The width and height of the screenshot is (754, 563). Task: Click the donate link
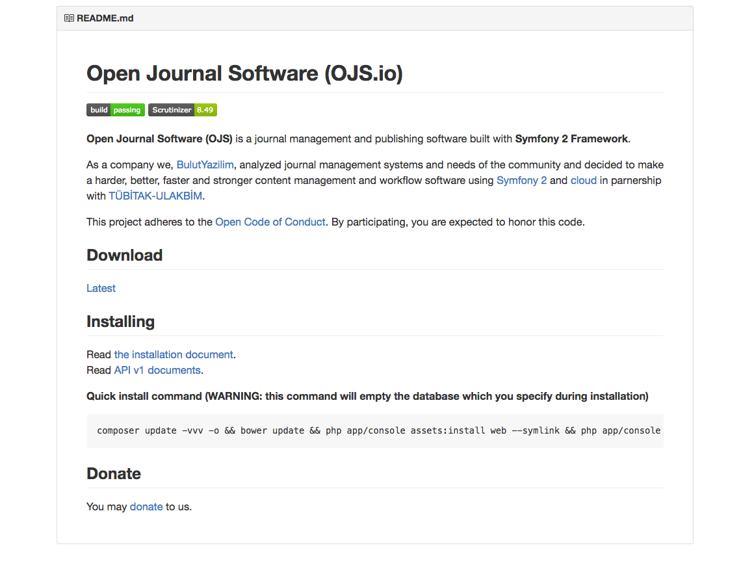(146, 506)
